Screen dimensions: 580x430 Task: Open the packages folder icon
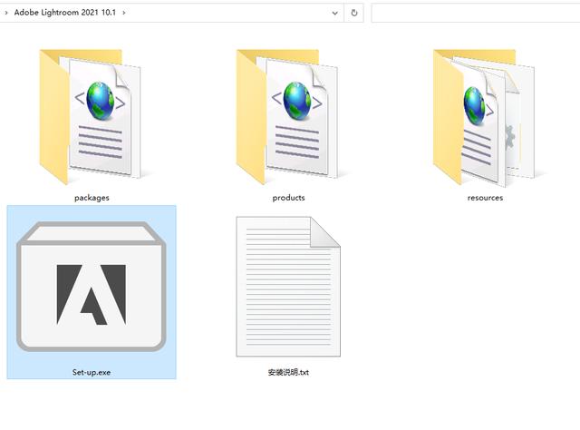point(90,117)
